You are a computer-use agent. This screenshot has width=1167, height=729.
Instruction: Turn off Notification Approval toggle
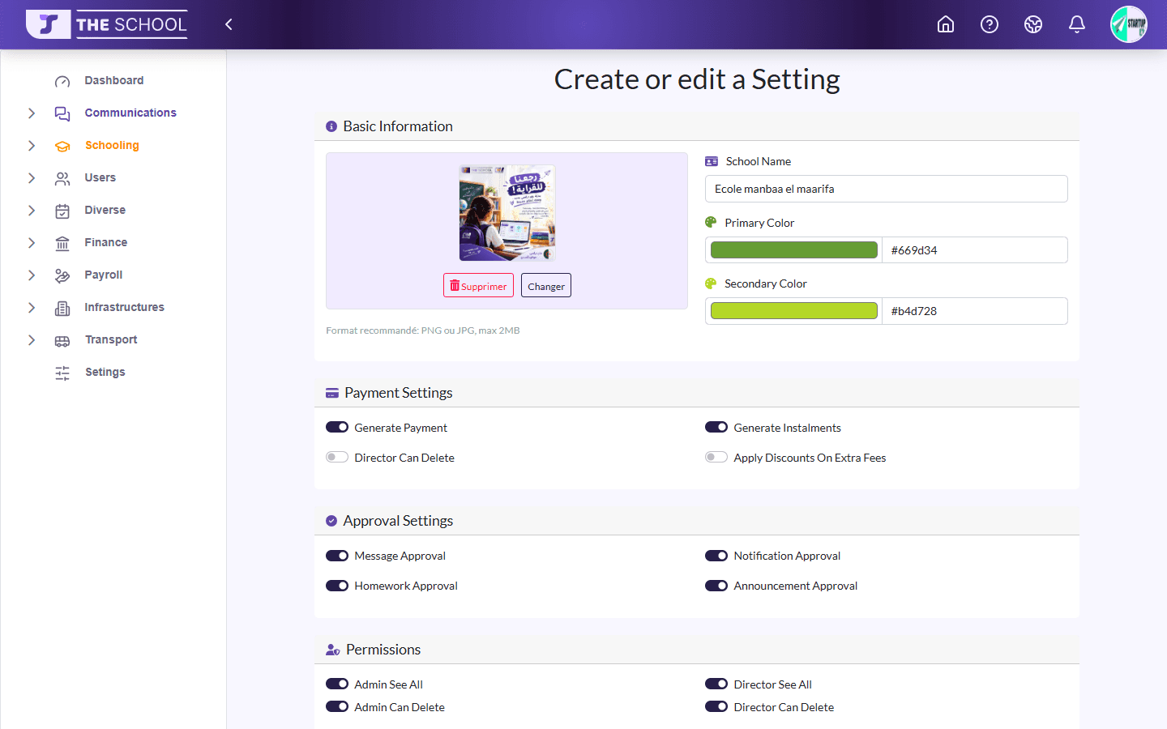tap(716, 555)
